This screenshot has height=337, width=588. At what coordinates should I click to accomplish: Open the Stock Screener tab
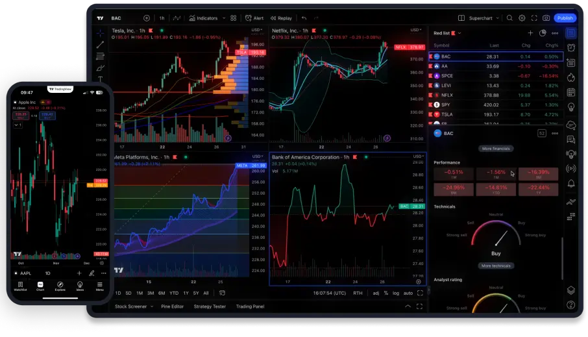(130, 306)
